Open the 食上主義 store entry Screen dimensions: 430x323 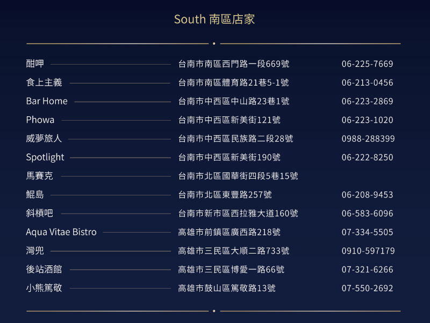click(44, 82)
